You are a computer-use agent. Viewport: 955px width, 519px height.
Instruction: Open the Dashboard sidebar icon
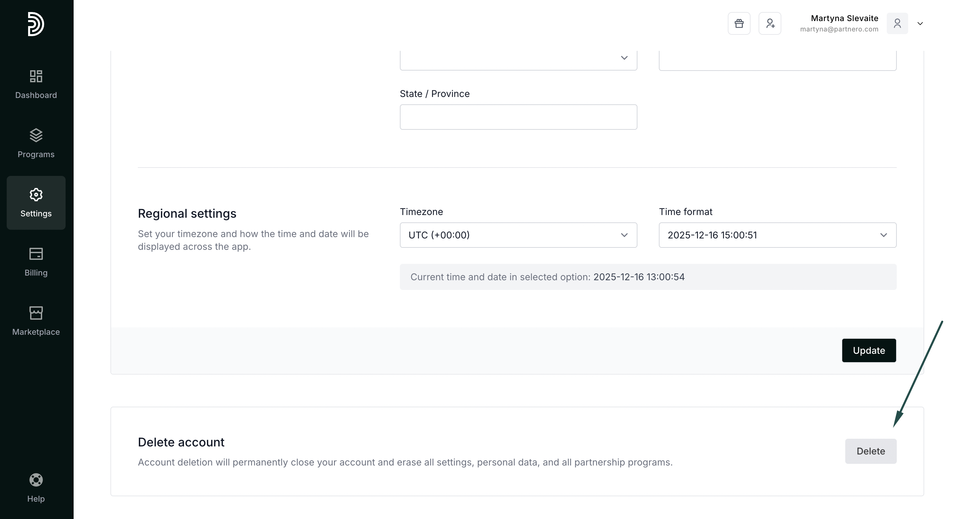coord(36,76)
